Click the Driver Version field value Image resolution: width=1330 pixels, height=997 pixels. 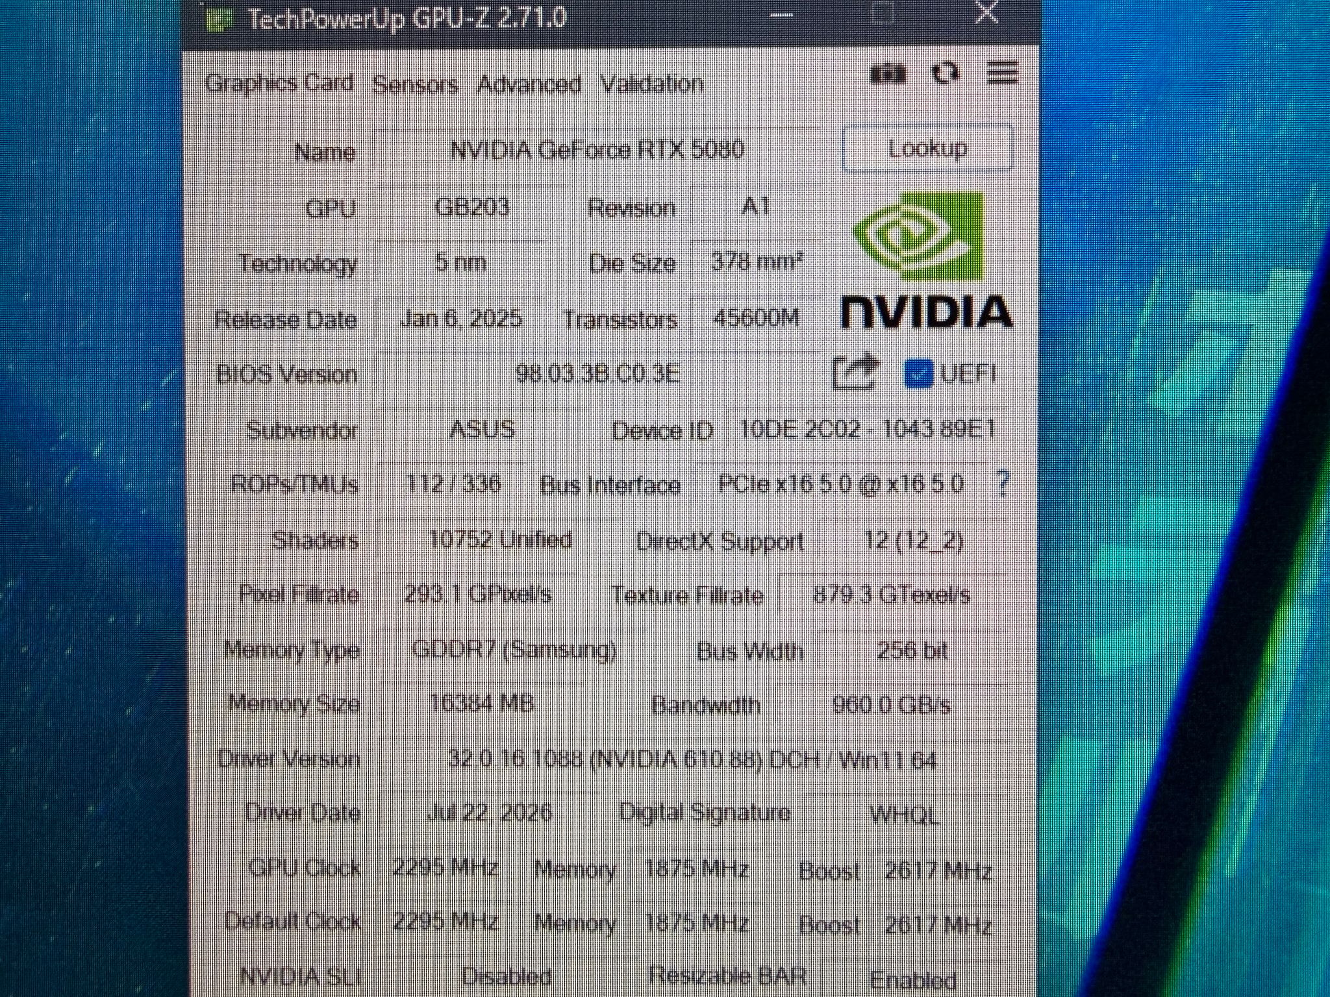tap(692, 759)
